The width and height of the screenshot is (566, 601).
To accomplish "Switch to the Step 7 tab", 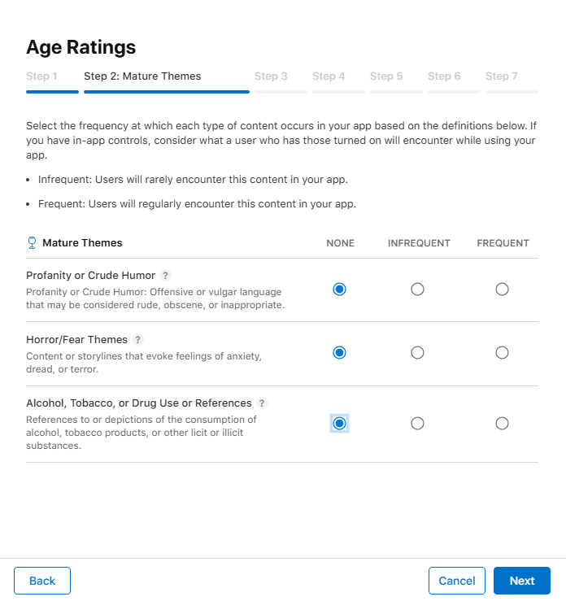I will point(502,76).
